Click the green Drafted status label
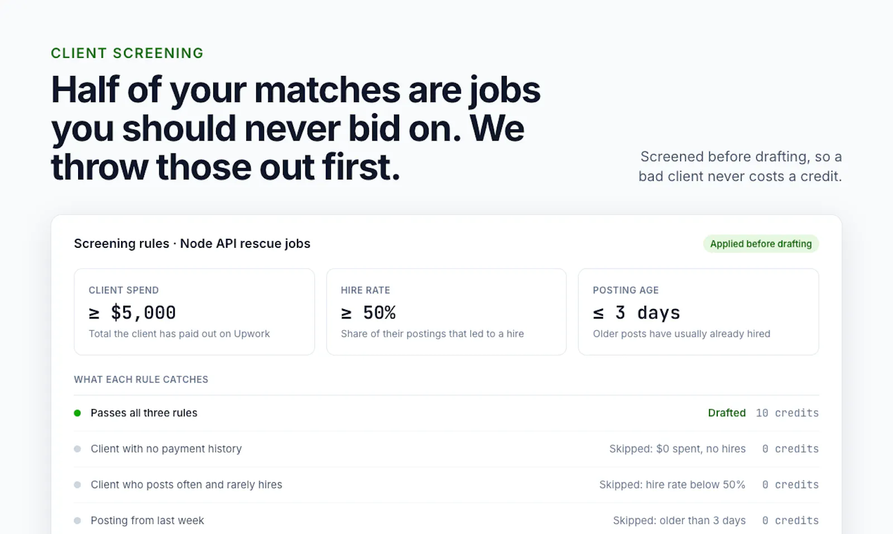The width and height of the screenshot is (893, 534). (x=727, y=413)
